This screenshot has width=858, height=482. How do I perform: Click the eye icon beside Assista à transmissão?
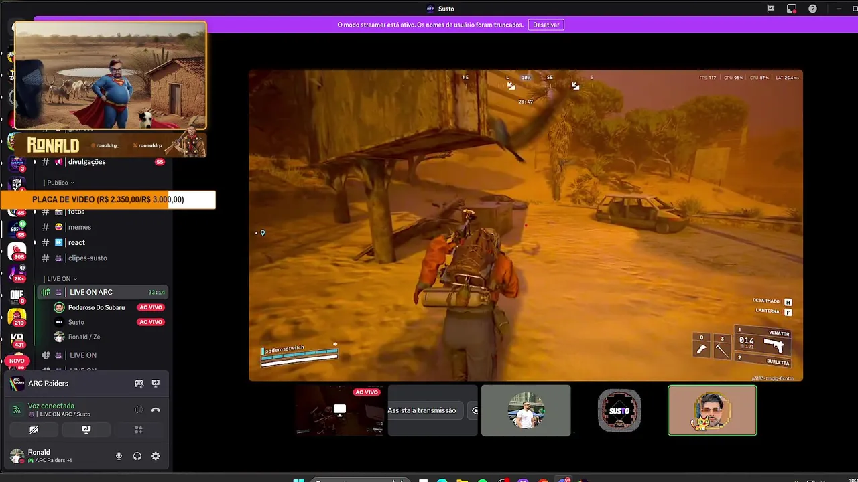pyautogui.click(x=474, y=410)
